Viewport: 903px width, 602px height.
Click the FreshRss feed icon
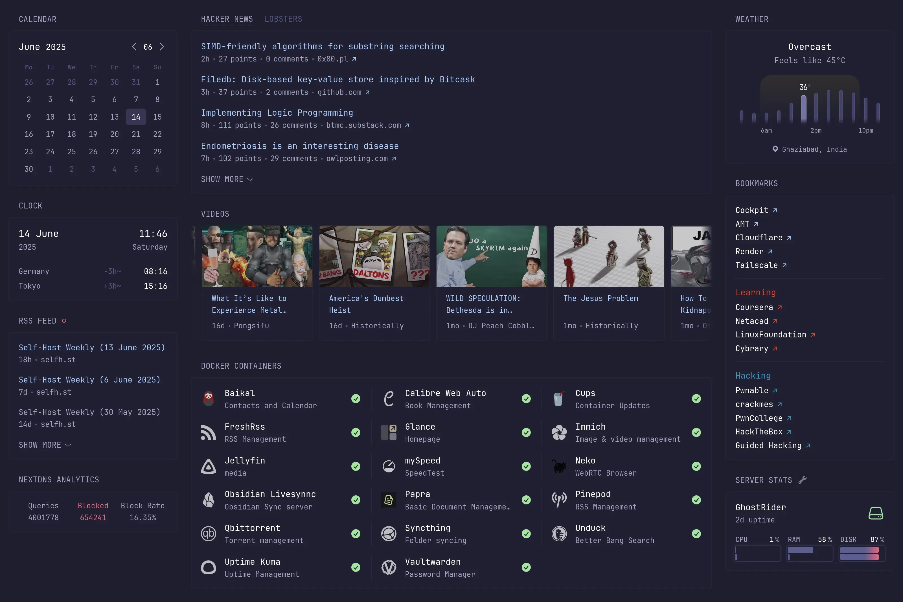click(209, 433)
